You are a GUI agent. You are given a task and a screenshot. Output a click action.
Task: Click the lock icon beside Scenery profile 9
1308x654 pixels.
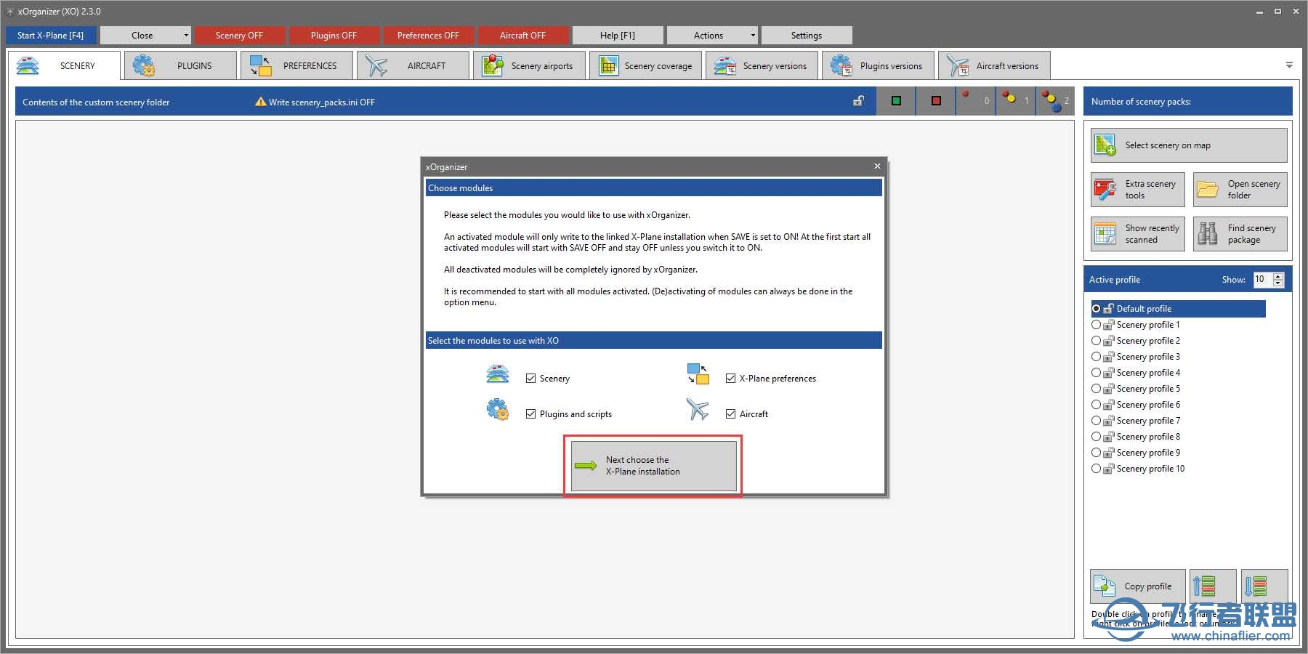click(1109, 453)
